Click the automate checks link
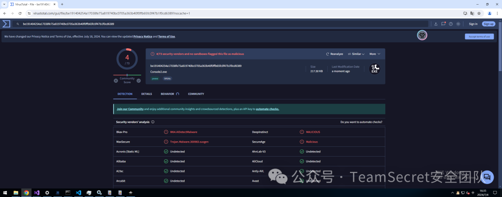The image size is (502, 197). (x=268, y=109)
